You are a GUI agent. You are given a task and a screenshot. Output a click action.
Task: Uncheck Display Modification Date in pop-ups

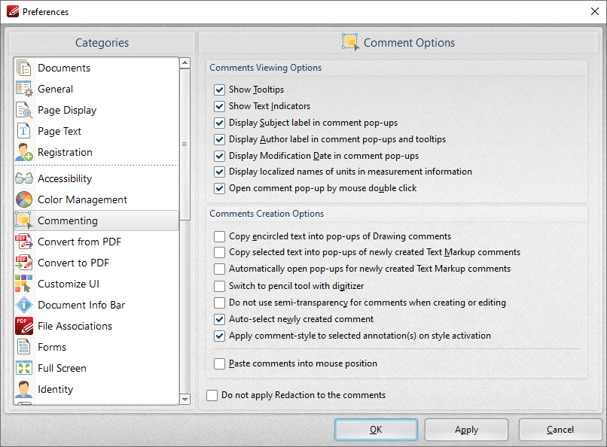[x=219, y=156]
